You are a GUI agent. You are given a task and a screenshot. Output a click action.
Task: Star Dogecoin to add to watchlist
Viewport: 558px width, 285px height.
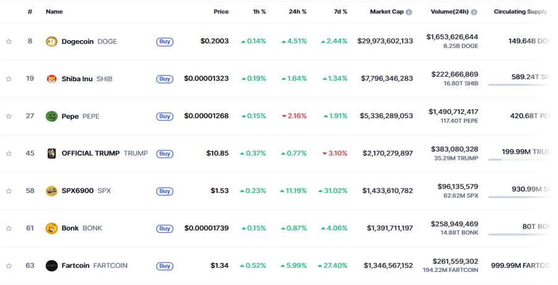(x=9, y=42)
